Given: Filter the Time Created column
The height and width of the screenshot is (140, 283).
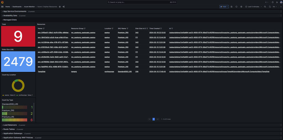Looking at the screenshot, I should coord(161,29).
